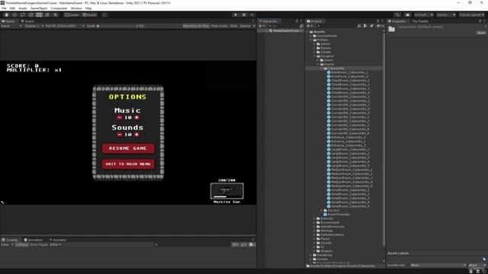This screenshot has width=488, height=274.
Task: Click the QUIT TO MAIN MENU button
Action: point(128,164)
